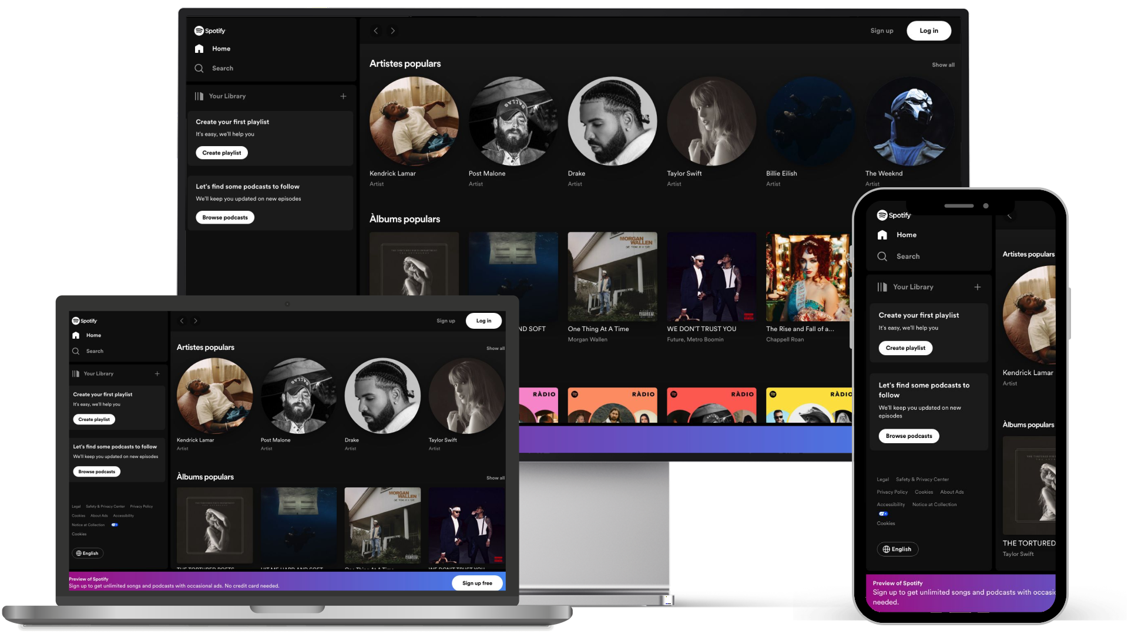Open the English language selector on the phone
Screen dimensions: 1128x634
(x=898, y=549)
